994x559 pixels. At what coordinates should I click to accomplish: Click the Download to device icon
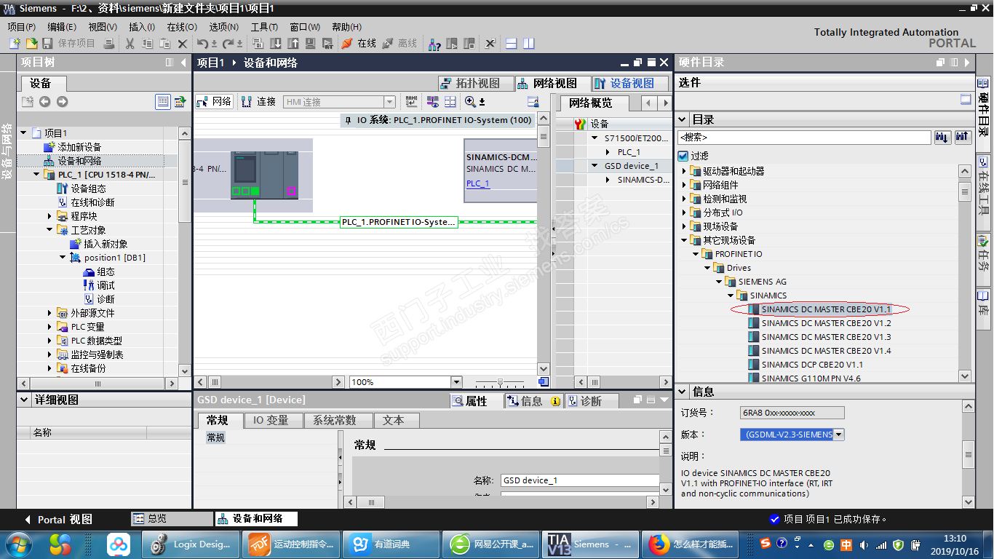click(277, 44)
